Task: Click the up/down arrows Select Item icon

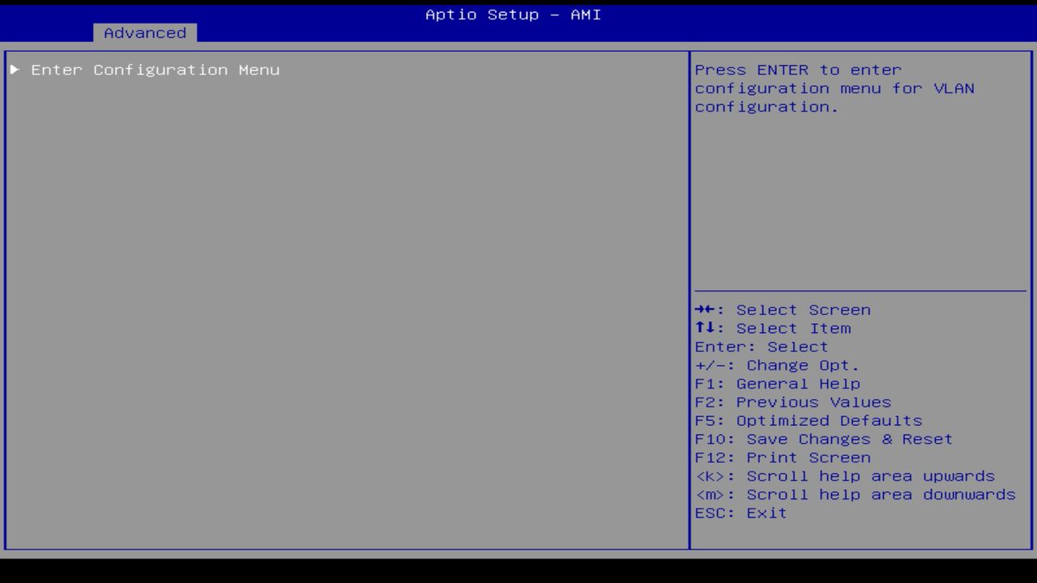Action: [x=703, y=328]
